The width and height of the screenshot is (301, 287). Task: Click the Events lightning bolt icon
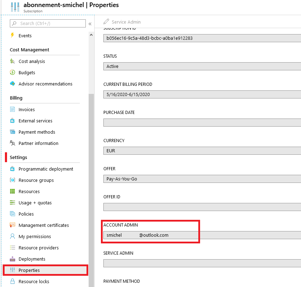pyautogui.click(x=13, y=36)
